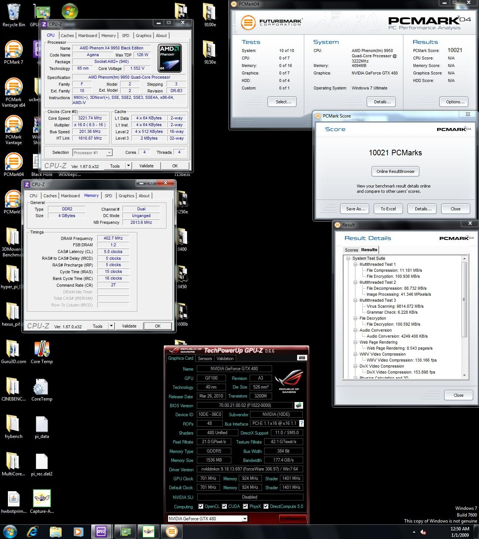Click the To Excel button
Viewport: 479px width, 539px height.
point(388,209)
